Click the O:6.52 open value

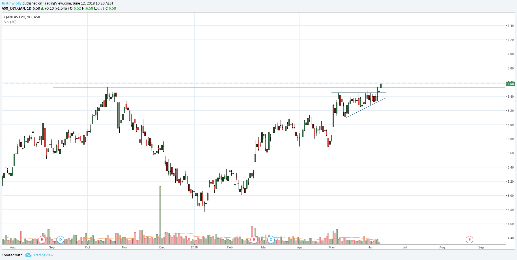[75, 8]
